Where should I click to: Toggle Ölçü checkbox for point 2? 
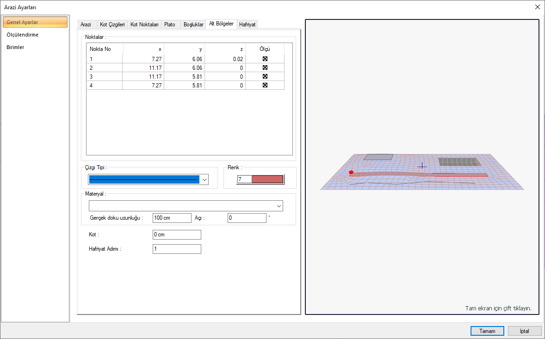(x=265, y=68)
